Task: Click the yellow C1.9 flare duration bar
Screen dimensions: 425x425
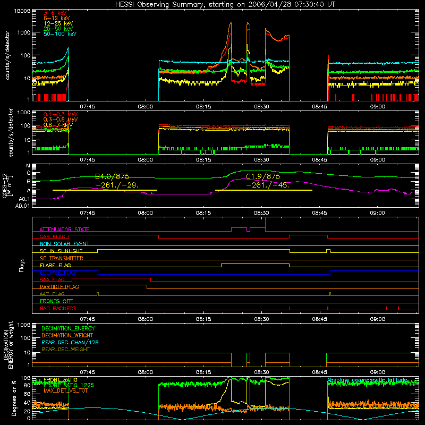Action: (263, 190)
